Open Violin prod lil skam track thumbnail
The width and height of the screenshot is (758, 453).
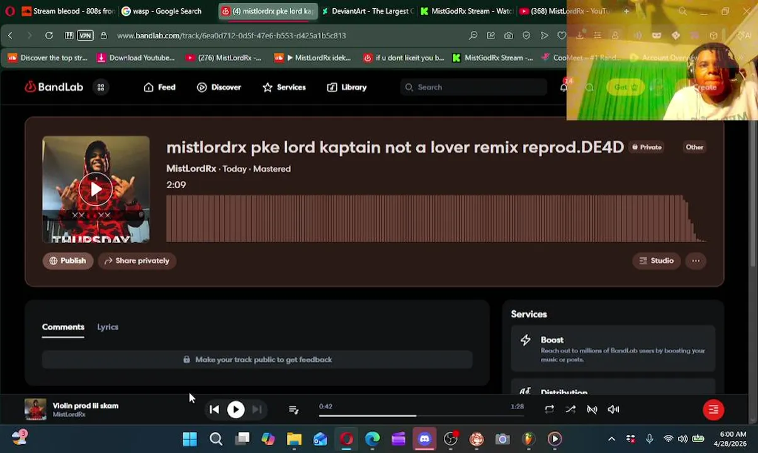[35, 409]
